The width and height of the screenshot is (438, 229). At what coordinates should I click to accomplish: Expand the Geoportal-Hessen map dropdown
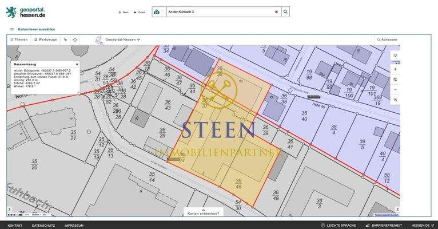point(122,40)
